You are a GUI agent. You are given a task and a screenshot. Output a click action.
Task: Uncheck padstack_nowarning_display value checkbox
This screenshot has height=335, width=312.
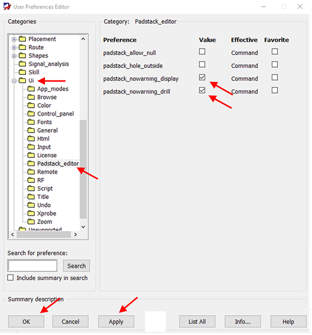pos(202,77)
